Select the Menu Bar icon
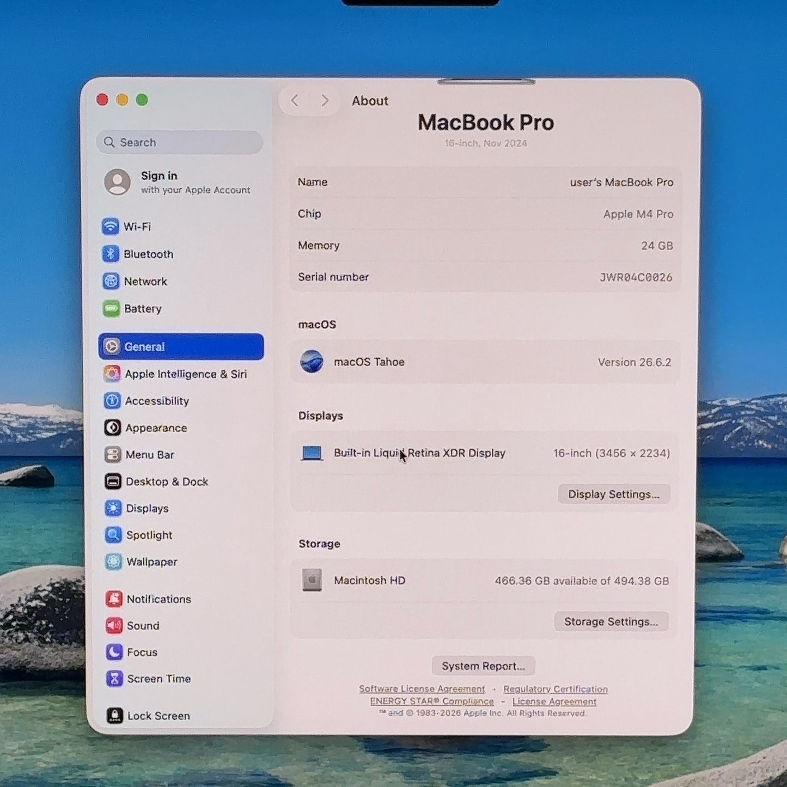Screen dimensions: 787x787 coord(113,454)
